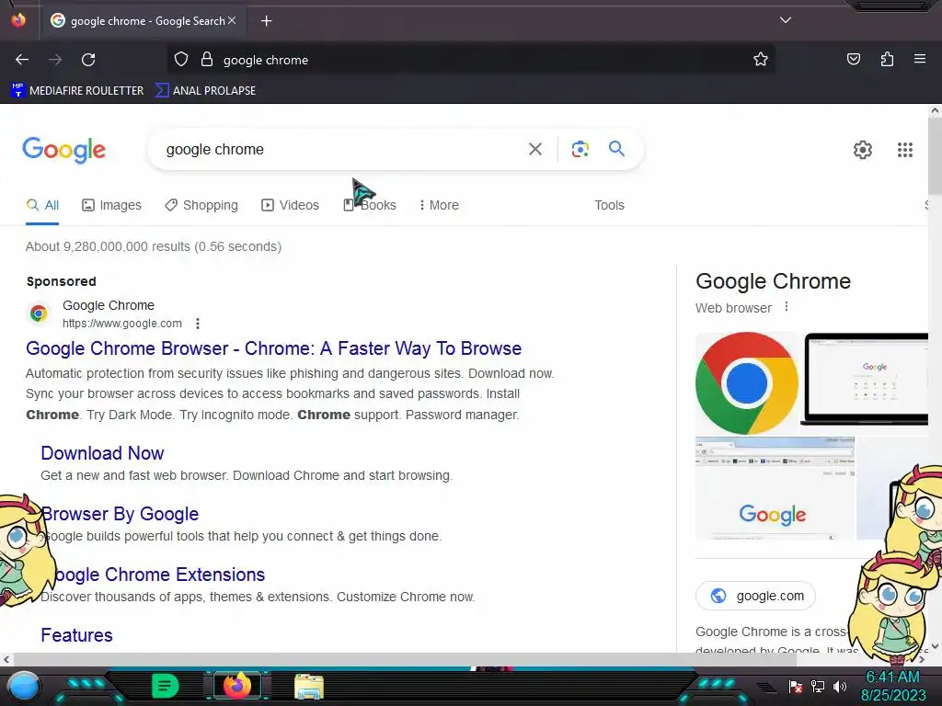Open the MEDIAFIRE ROULETTER bookmark

77,91
